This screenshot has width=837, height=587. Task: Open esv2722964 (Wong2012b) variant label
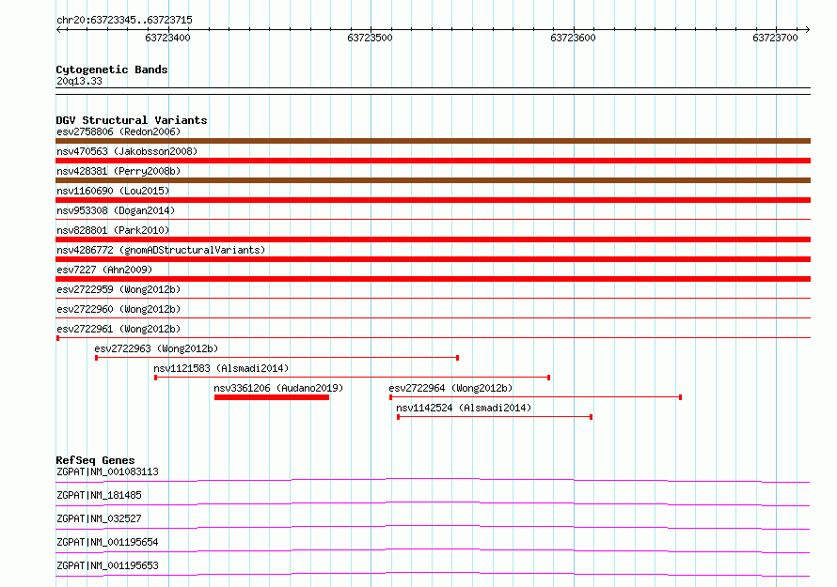tap(450, 388)
